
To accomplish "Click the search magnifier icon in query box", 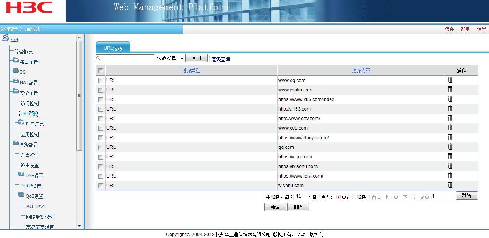I will 98,58.
